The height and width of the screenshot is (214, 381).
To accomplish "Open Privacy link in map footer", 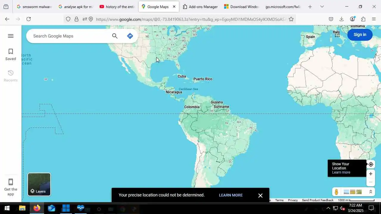I will (293, 200).
